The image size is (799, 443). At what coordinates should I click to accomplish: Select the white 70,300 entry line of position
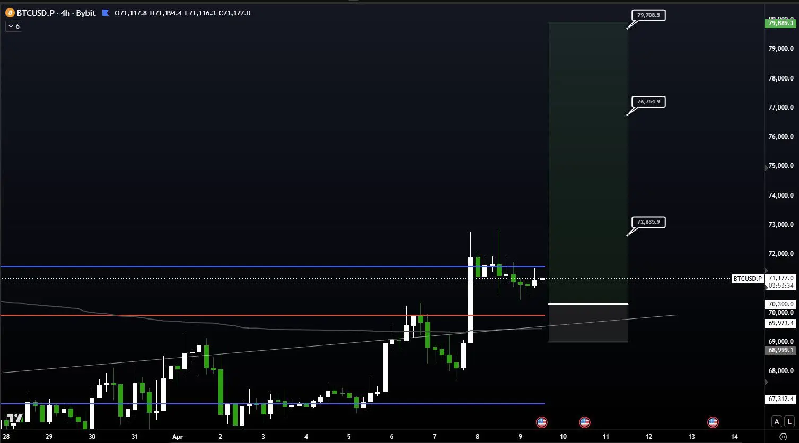pos(588,304)
